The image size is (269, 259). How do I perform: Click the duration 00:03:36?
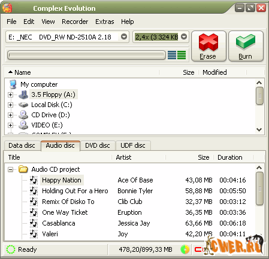[x=232, y=212]
